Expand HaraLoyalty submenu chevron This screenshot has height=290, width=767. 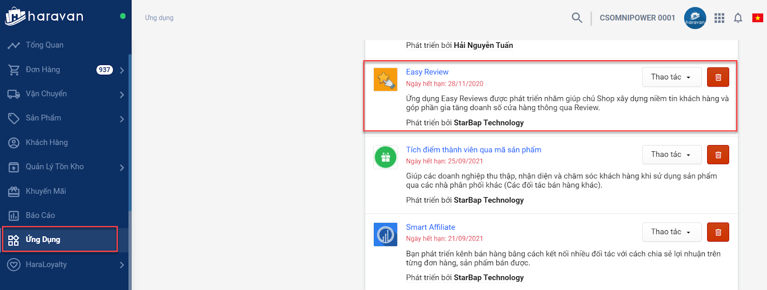(122, 265)
